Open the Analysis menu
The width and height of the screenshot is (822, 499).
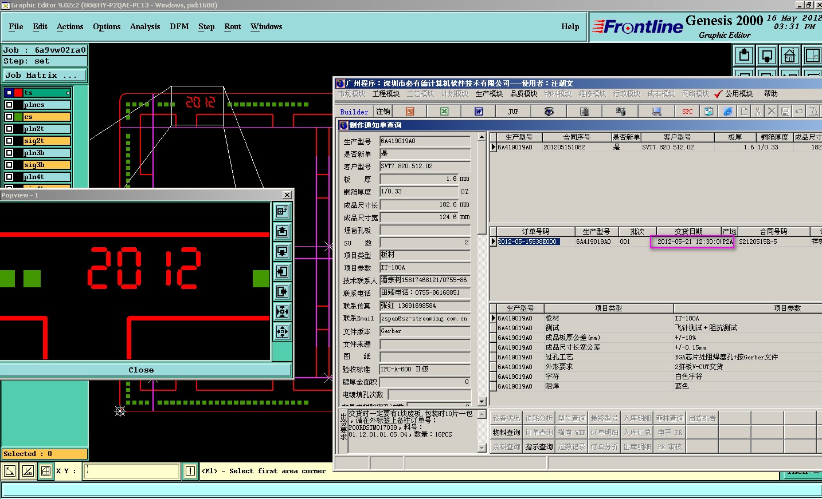coord(145,27)
